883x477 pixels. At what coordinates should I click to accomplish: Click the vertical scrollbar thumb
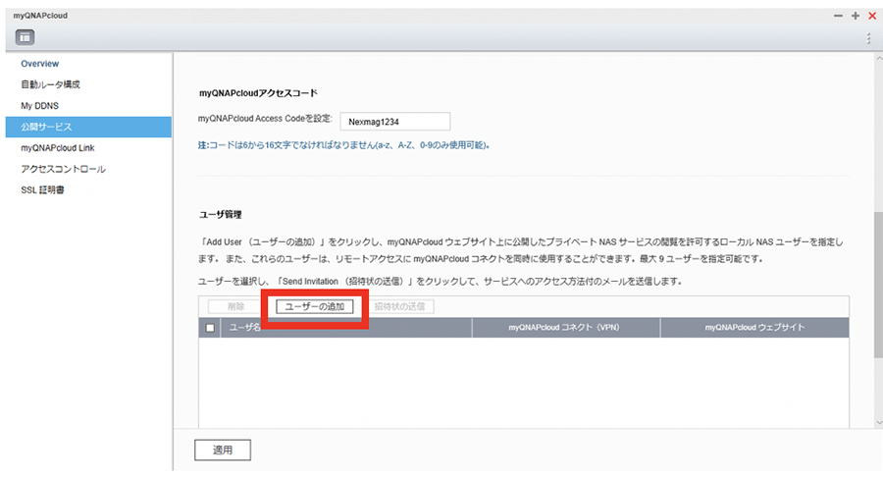click(878, 285)
